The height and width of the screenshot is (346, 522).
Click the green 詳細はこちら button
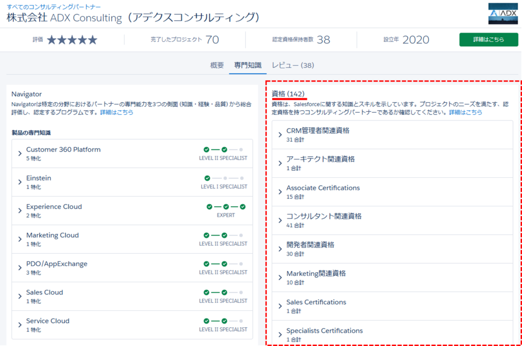(488, 39)
